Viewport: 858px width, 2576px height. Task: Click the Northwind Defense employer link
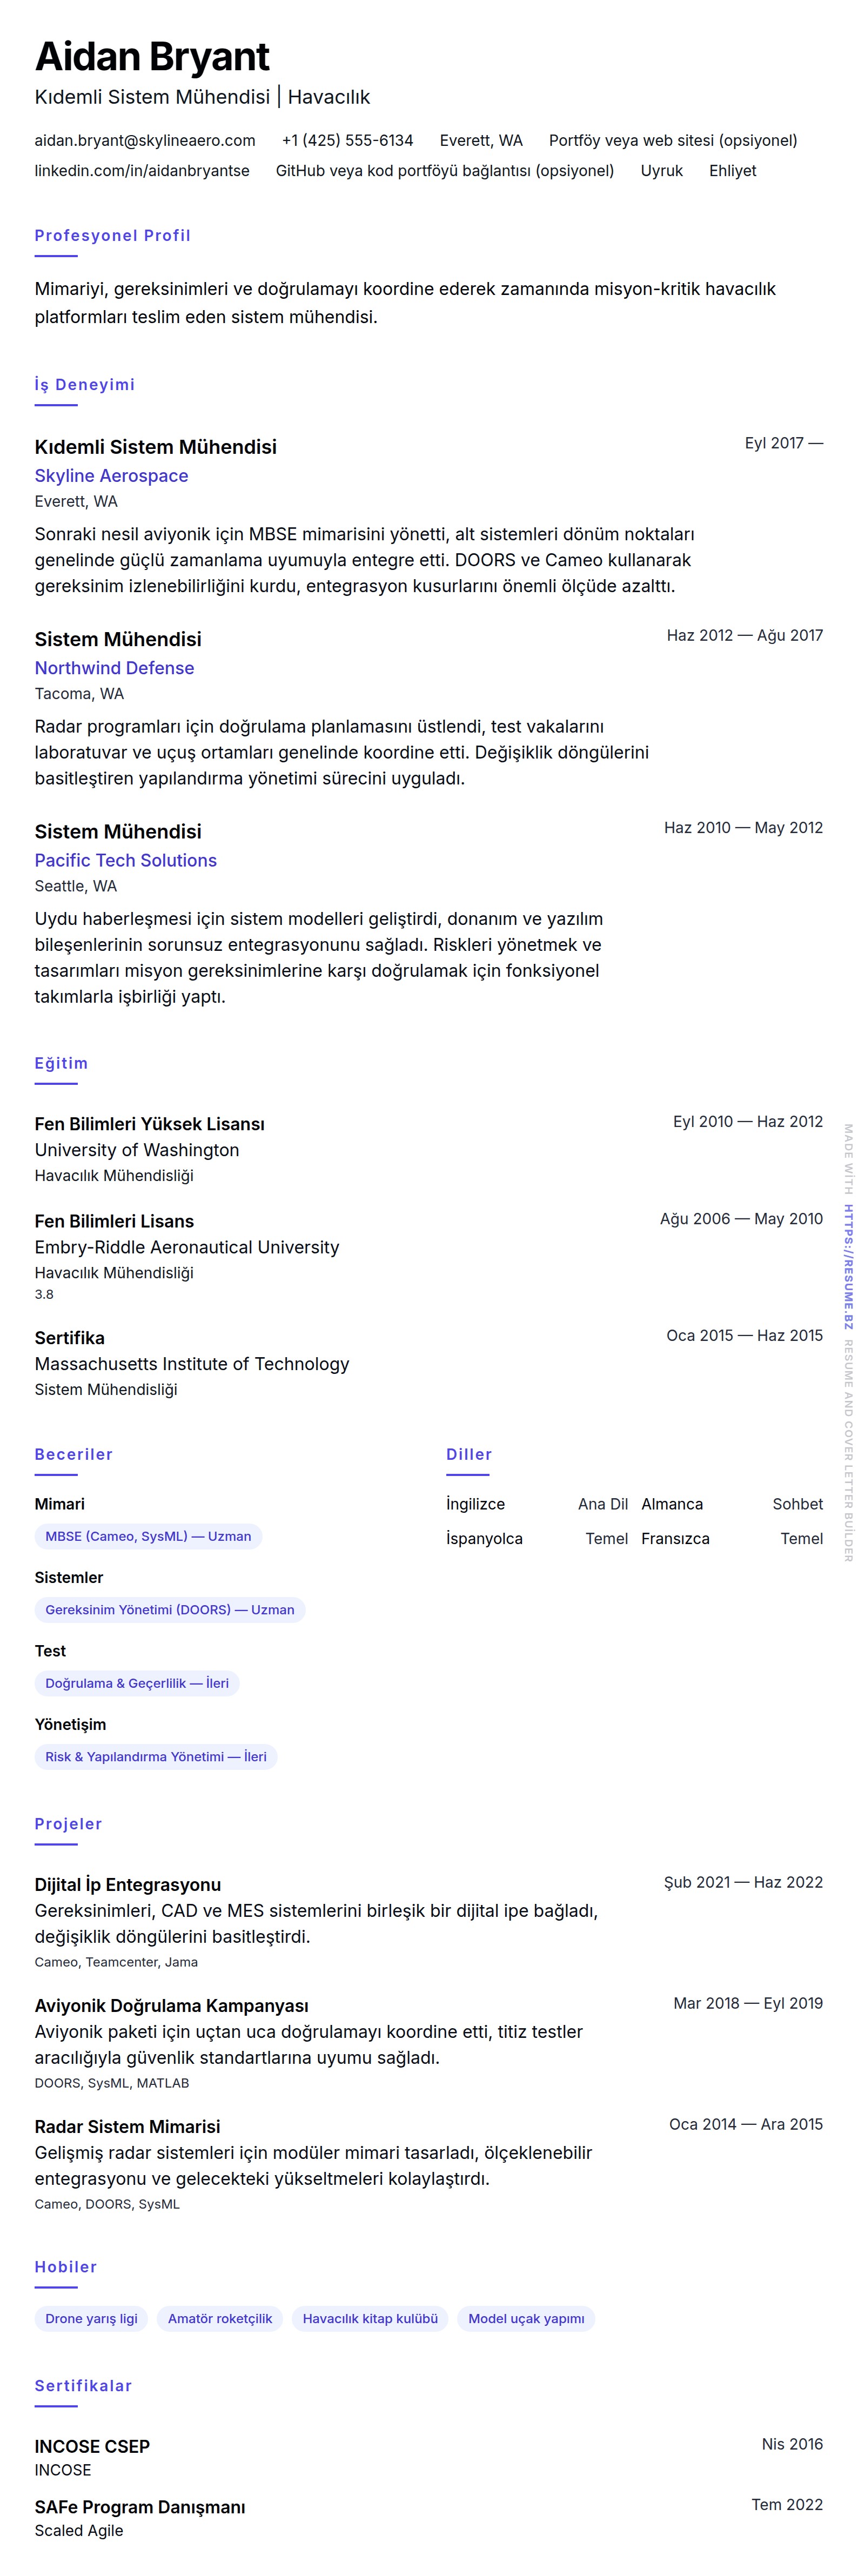coord(114,668)
